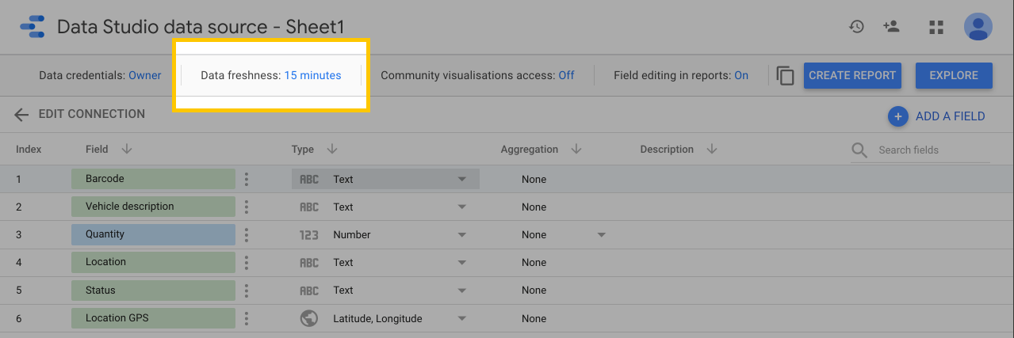Open three-dot menu for Location GPS field
Screen dimensions: 1014x338
pos(247,319)
